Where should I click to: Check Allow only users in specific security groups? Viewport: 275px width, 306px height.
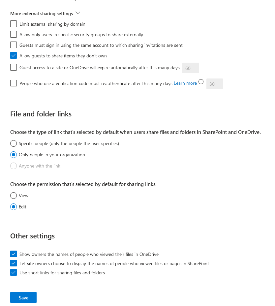(x=14, y=35)
